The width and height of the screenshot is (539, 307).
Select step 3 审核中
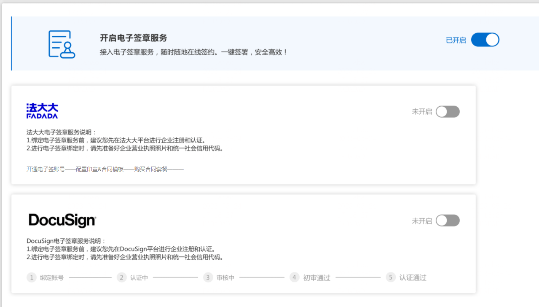pyautogui.click(x=219, y=277)
